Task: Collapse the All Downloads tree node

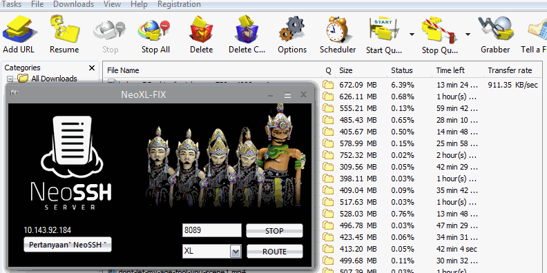Action: 10,79
